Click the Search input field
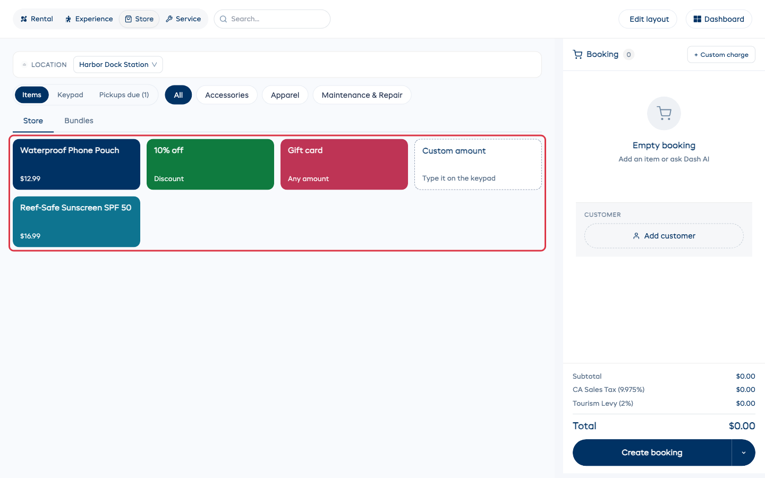 point(272,19)
